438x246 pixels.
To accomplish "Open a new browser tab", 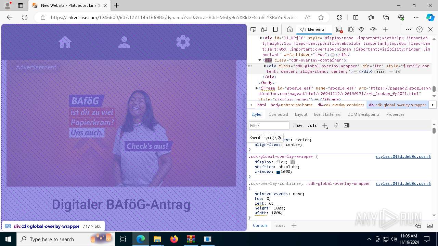I will tap(116, 5).
